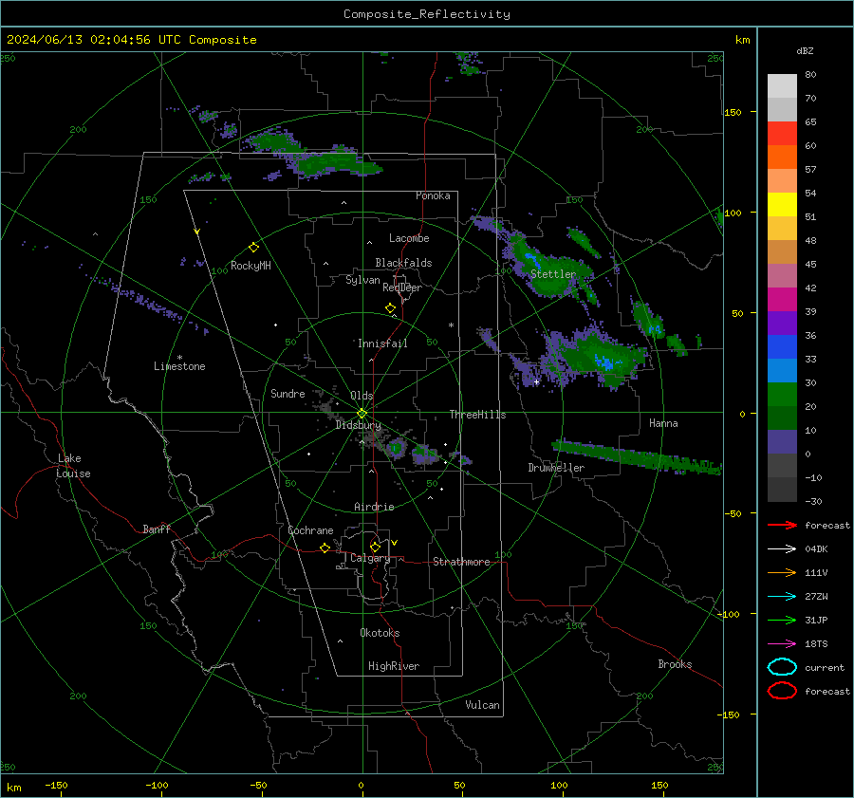This screenshot has width=854, height=798.
Task: Click the ThreeHills label
Action: [x=477, y=415]
